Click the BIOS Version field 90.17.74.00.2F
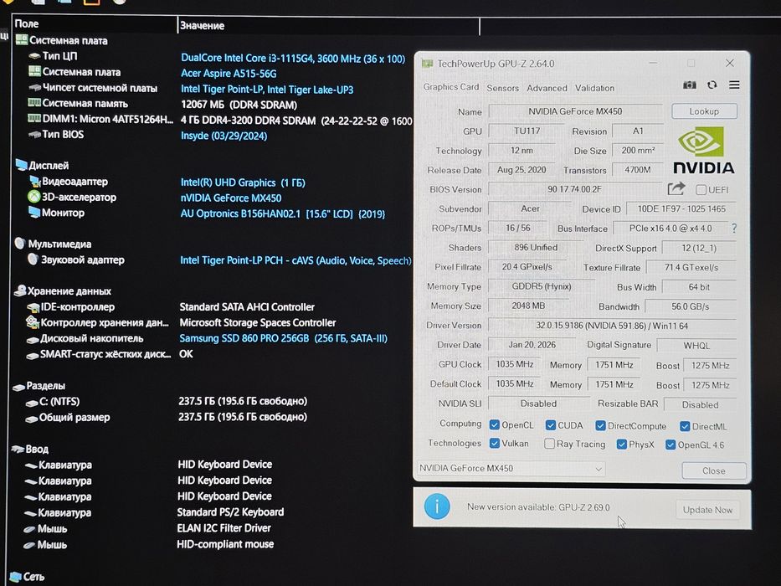Viewport: 781px width, 586px height. point(574,189)
